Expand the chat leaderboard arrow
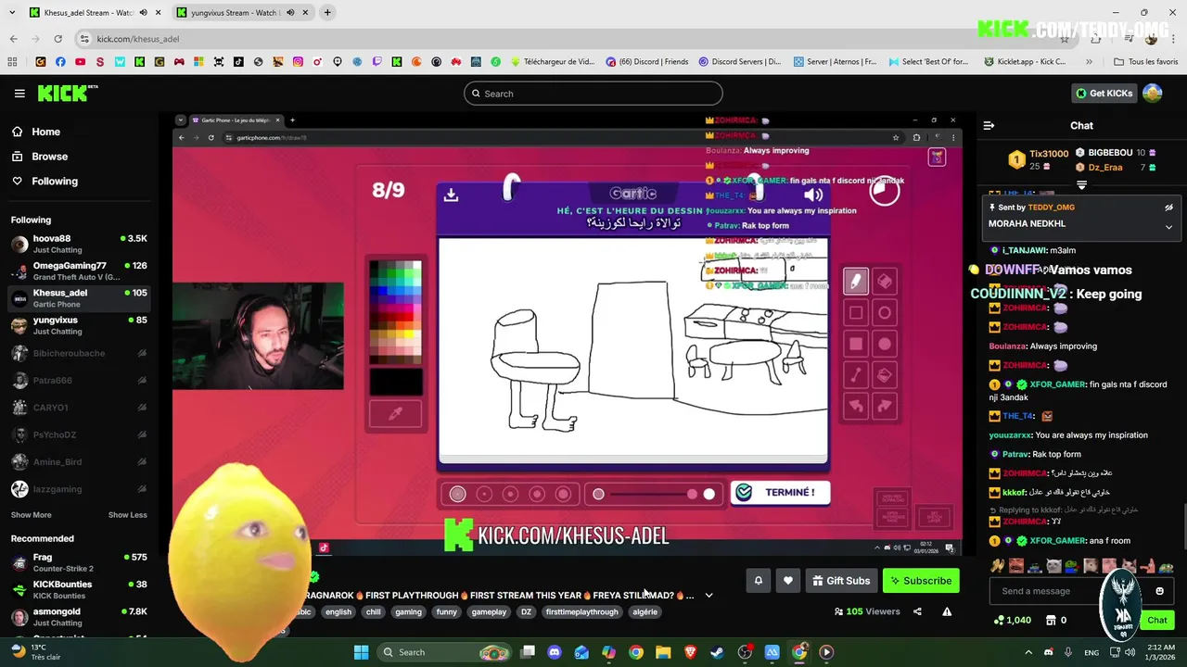 (1081, 185)
